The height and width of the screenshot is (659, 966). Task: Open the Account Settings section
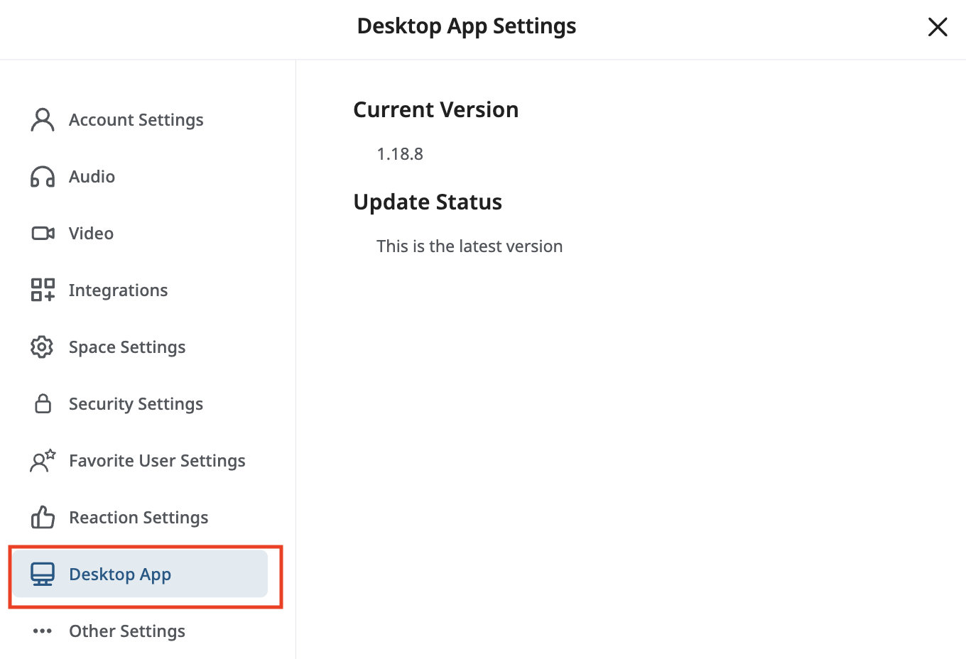pos(136,119)
